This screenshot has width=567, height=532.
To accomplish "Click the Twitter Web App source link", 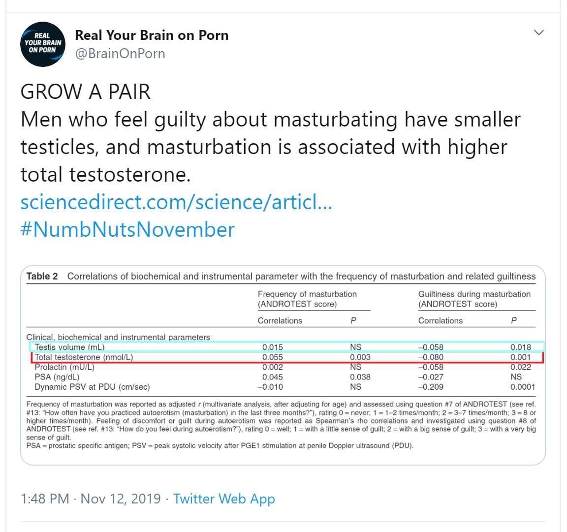I will 224,499.
